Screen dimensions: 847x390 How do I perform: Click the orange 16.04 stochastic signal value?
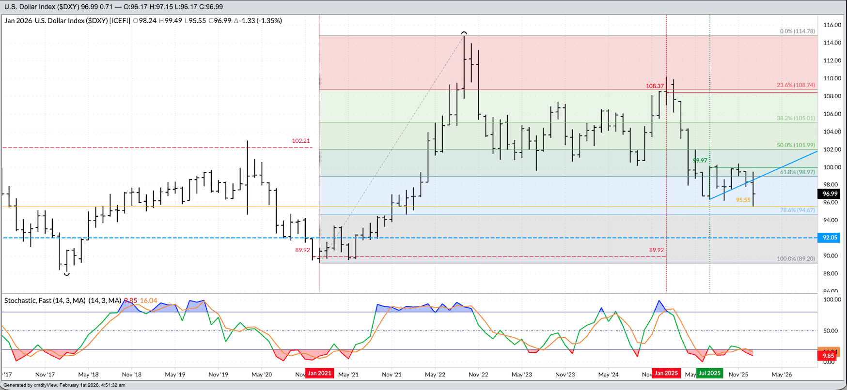[x=149, y=300]
